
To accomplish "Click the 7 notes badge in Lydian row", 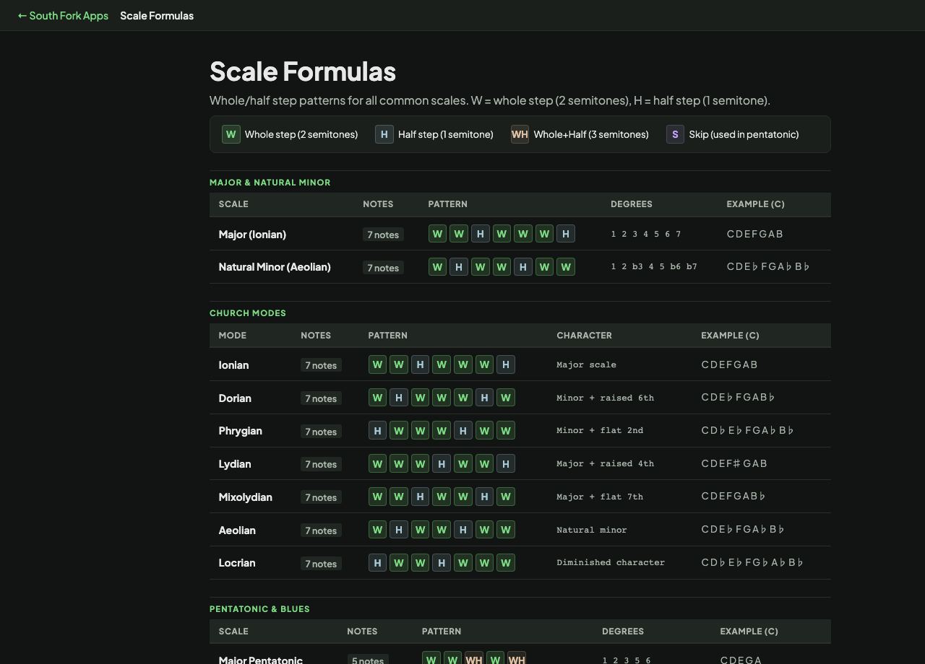I will pos(321,464).
